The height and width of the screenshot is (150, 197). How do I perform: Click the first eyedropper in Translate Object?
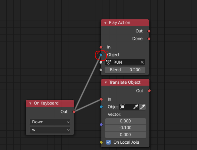pos(136,107)
